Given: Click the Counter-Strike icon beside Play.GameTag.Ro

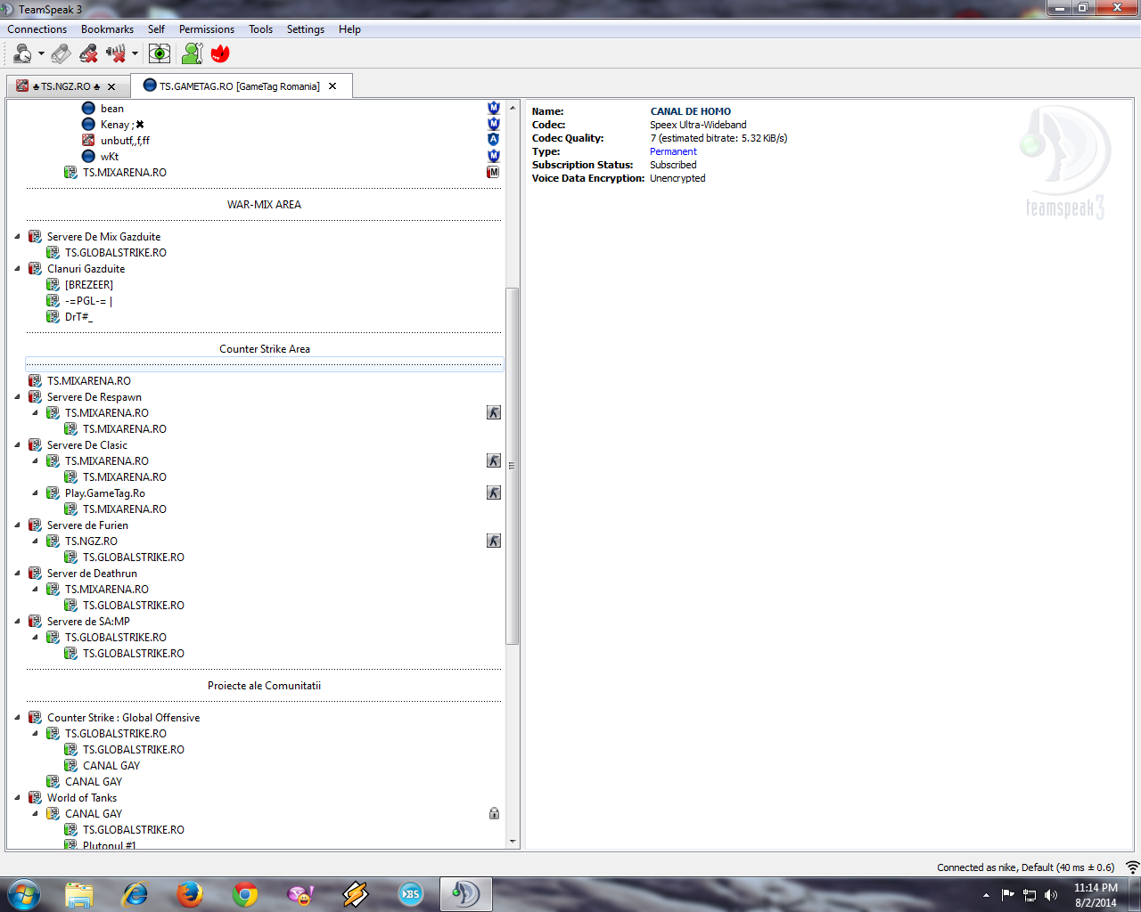Looking at the screenshot, I should (494, 493).
